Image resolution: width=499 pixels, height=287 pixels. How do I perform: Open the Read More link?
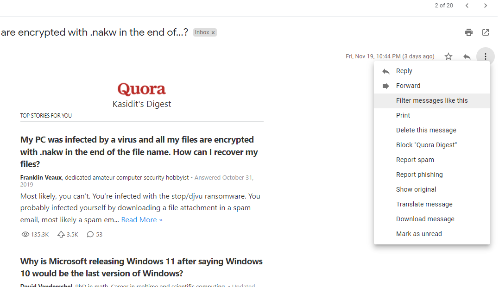pyautogui.click(x=142, y=220)
